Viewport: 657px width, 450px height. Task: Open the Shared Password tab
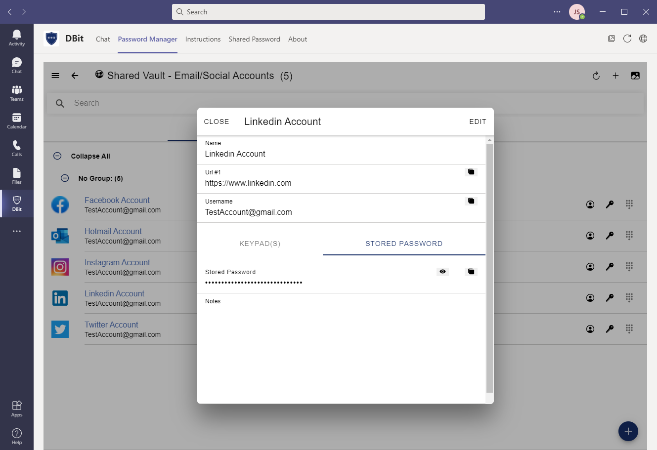click(254, 39)
